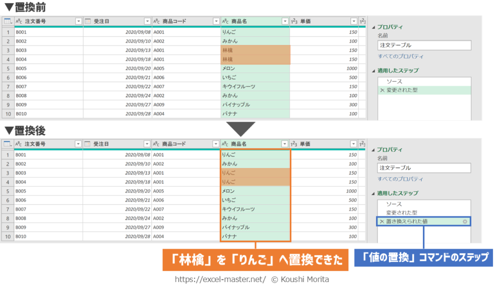504x284 pixels.
Task: Open the gear settings of the 置き換えられた値 step
Action: 465,221
